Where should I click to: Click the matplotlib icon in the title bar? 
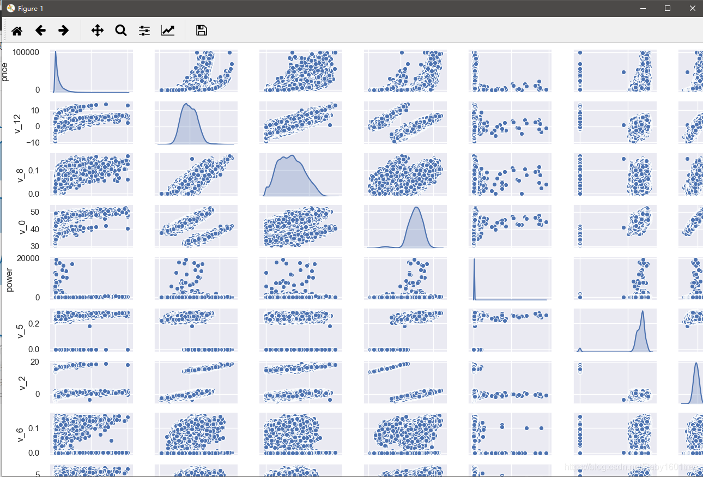click(10, 8)
